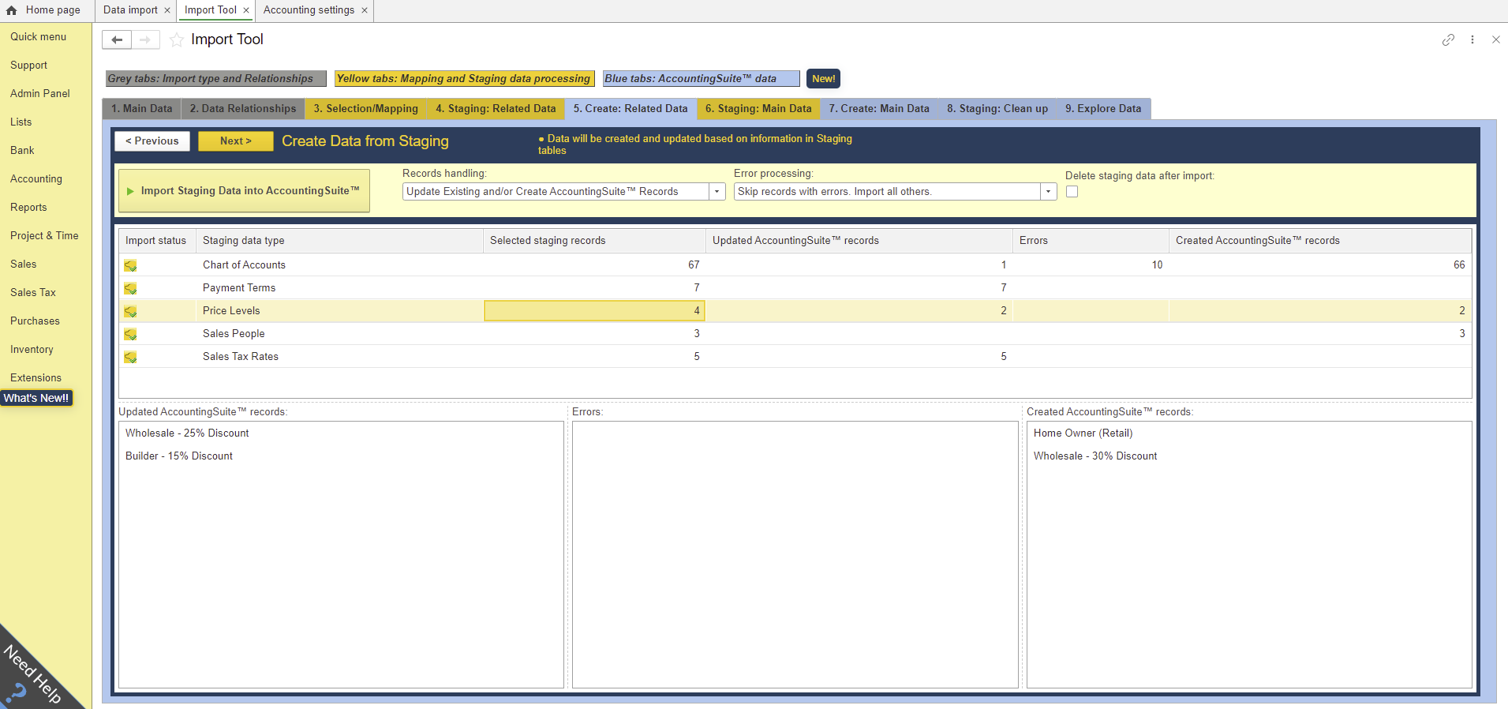Click Chart of Accounts errors value 10
The height and width of the screenshot is (709, 1508).
1157,265
